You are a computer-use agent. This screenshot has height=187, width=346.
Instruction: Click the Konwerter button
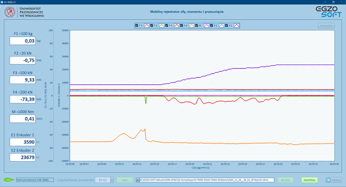pos(326,26)
